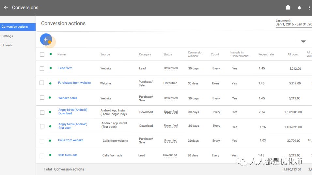
Task: Go back with the arrow icon
Action: pyautogui.click(x=6, y=7)
